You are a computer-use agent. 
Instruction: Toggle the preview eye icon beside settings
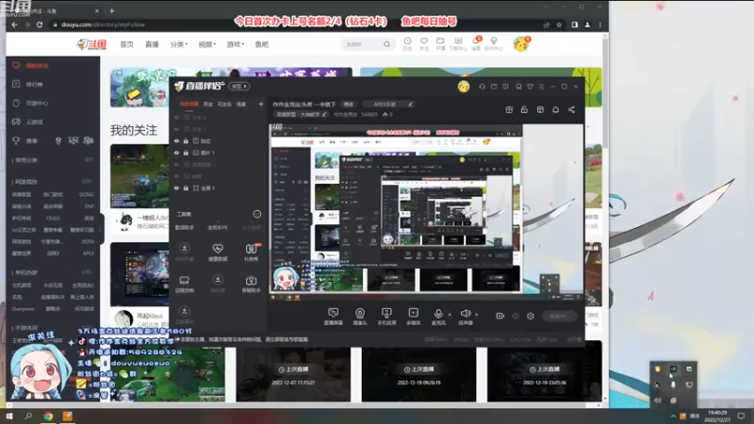pyautogui.click(x=516, y=317)
